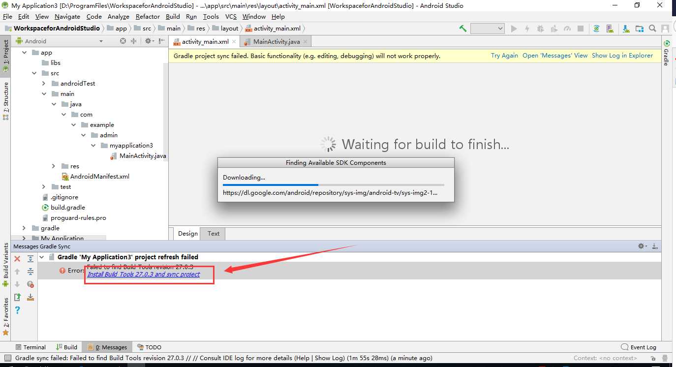The height and width of the screenshot is (367, 676).
Task: Toggle the 2: Favorites tool window
Action: click(6, 316)
